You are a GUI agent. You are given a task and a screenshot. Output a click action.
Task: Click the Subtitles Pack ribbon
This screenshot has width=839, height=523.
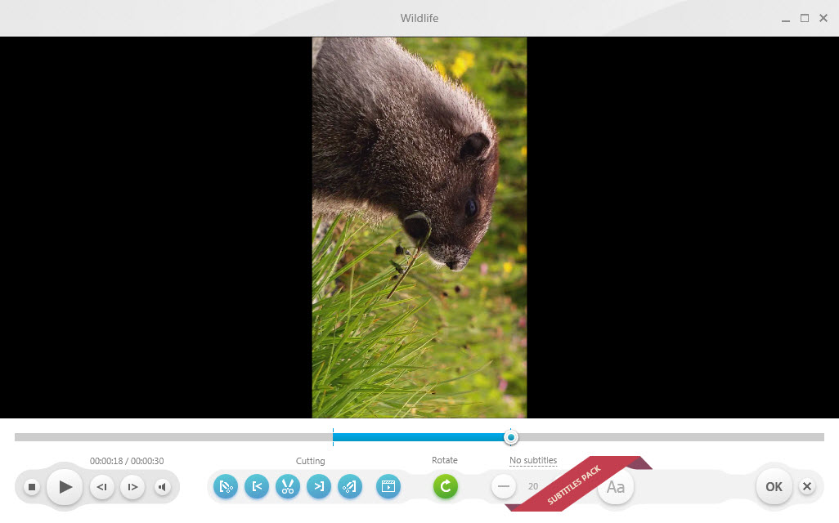[x=574, y=485]
